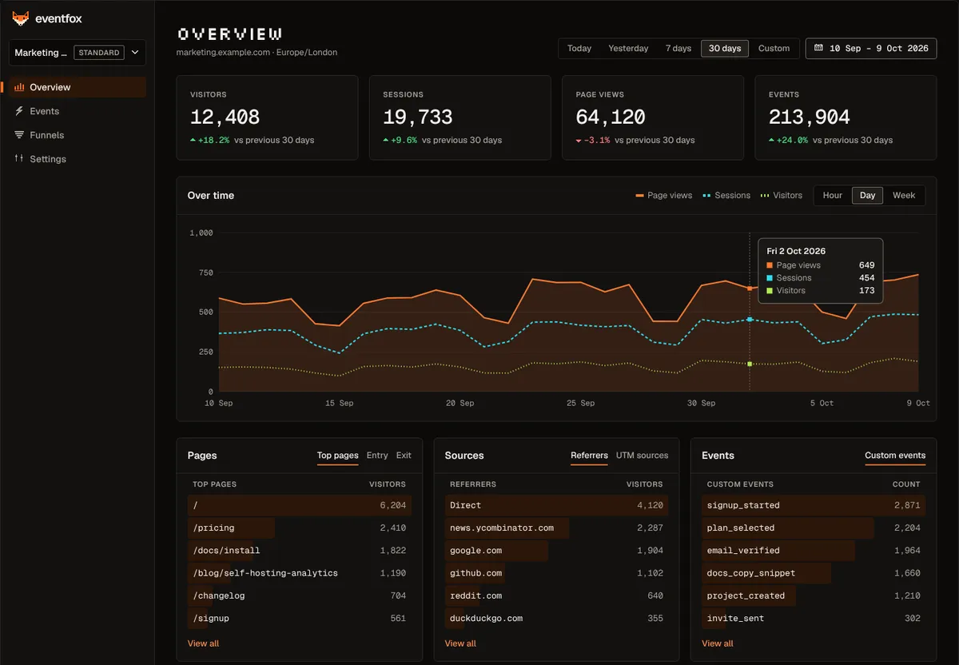
Task: Switch to the UTM sources tab
Action: pyautogui.click(x=642, y=456)
